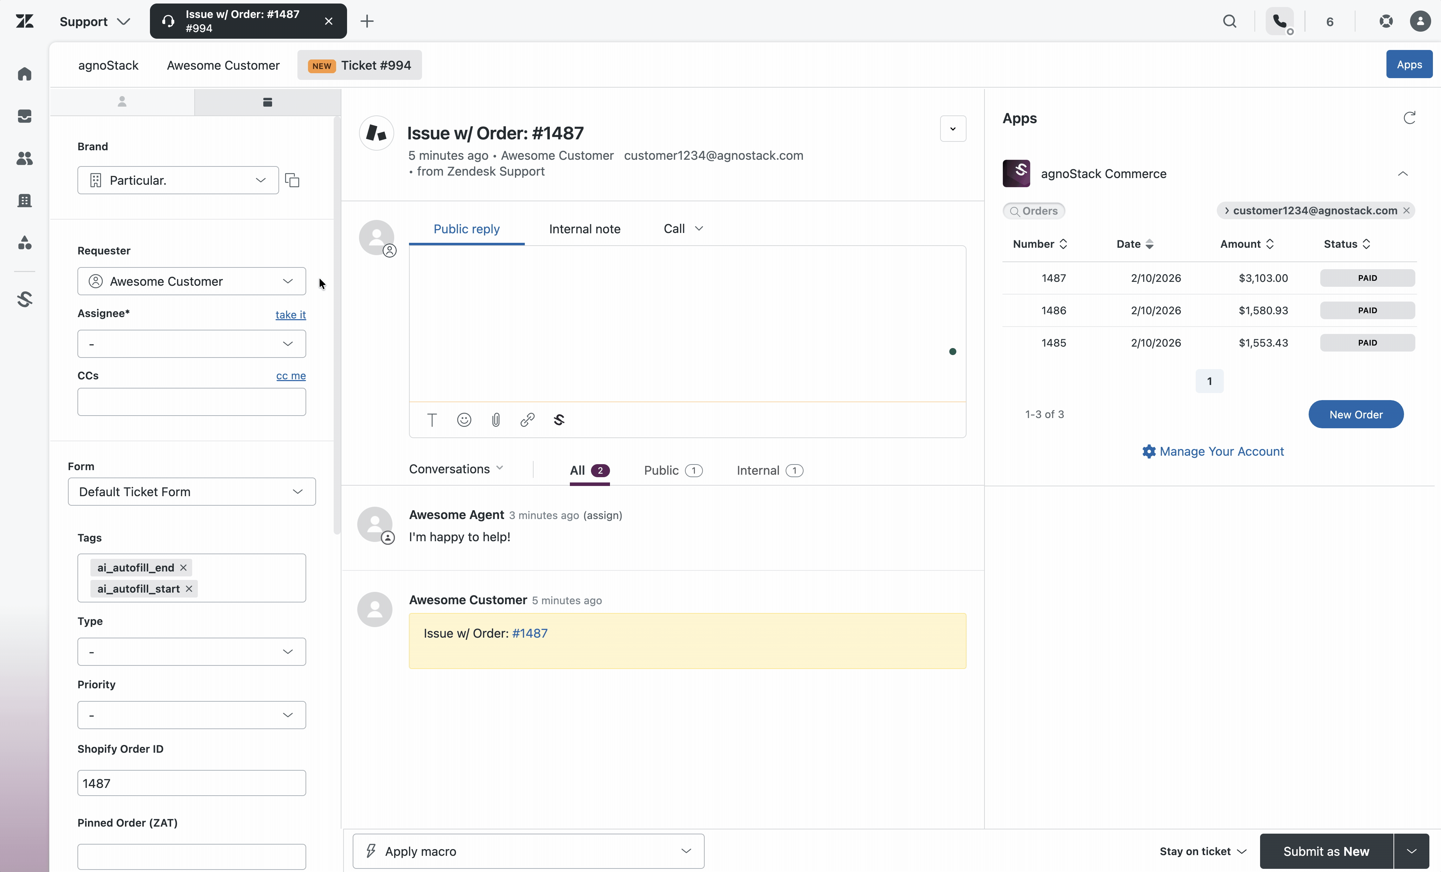Image resolution: width=1441 pixels, height=872 pixels.
Task: Toggle sorting on the Amount column
Action: tap(1270, 244)
